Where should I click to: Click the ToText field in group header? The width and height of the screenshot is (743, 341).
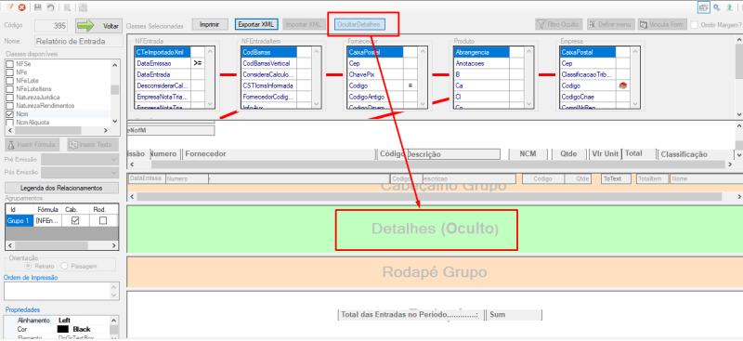tap(616, 178)
